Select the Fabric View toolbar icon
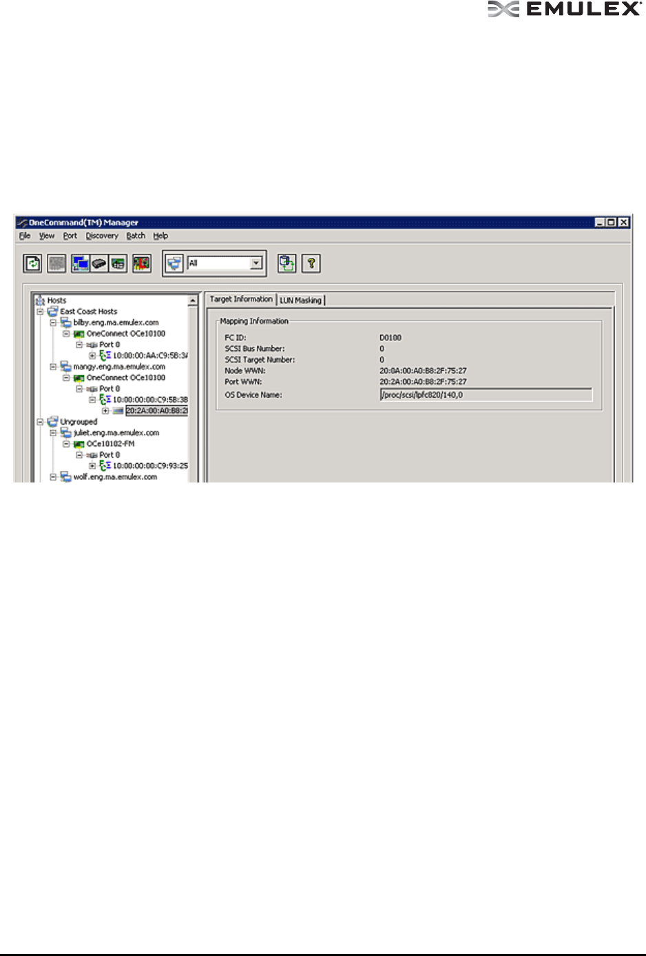 tap(99, 263)
